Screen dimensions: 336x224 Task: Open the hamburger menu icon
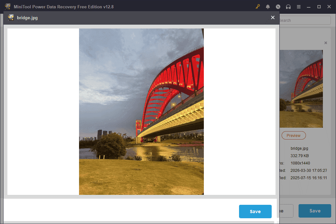(299, 6)
